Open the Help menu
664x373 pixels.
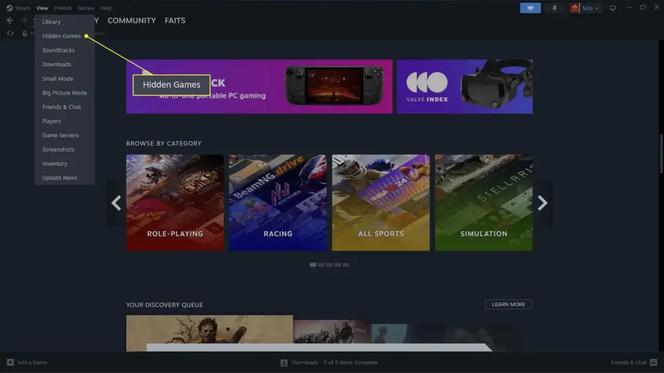click(106, 8)
